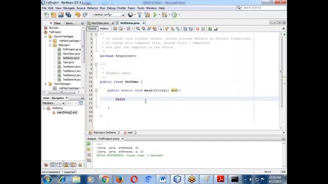Click the Output panel settings icon
The width and height of the screenshot is (328, 184).
point(89,160)
